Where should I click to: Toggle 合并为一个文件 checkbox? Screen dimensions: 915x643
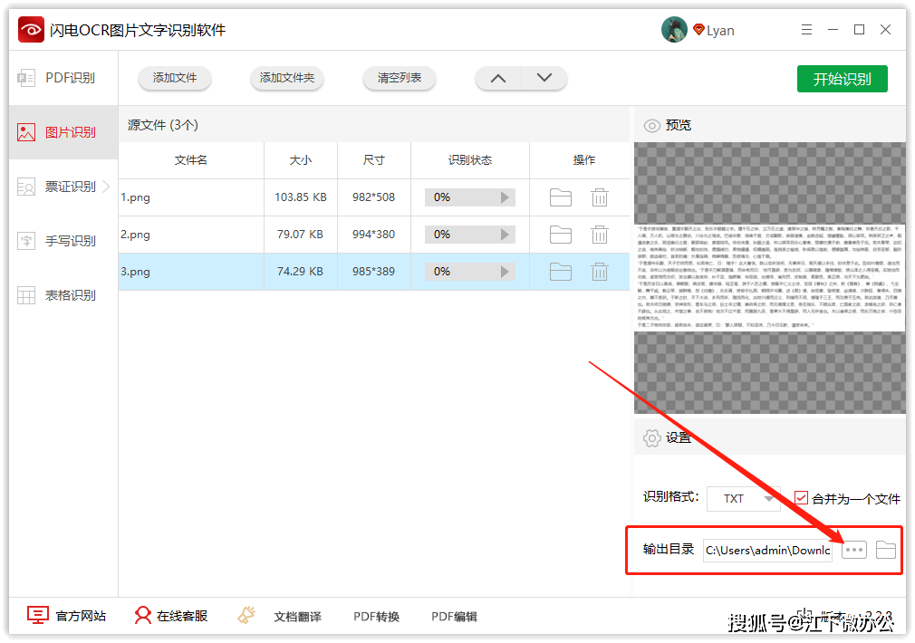coord(801,498)
